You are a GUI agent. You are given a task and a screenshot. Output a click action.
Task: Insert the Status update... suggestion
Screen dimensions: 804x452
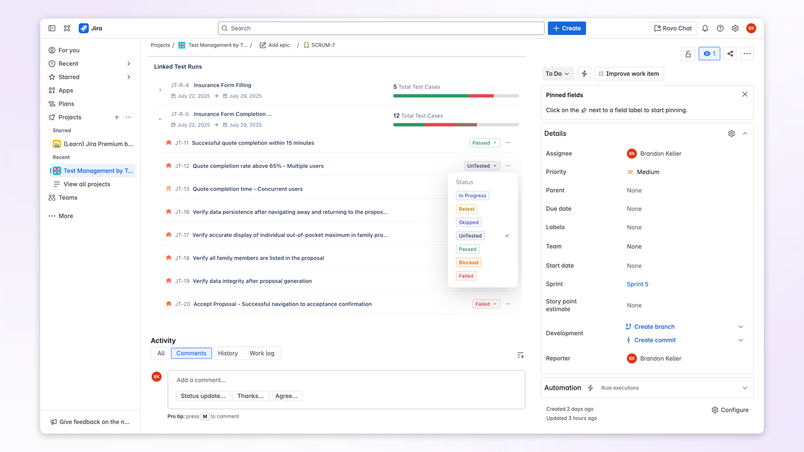[203, 396]
